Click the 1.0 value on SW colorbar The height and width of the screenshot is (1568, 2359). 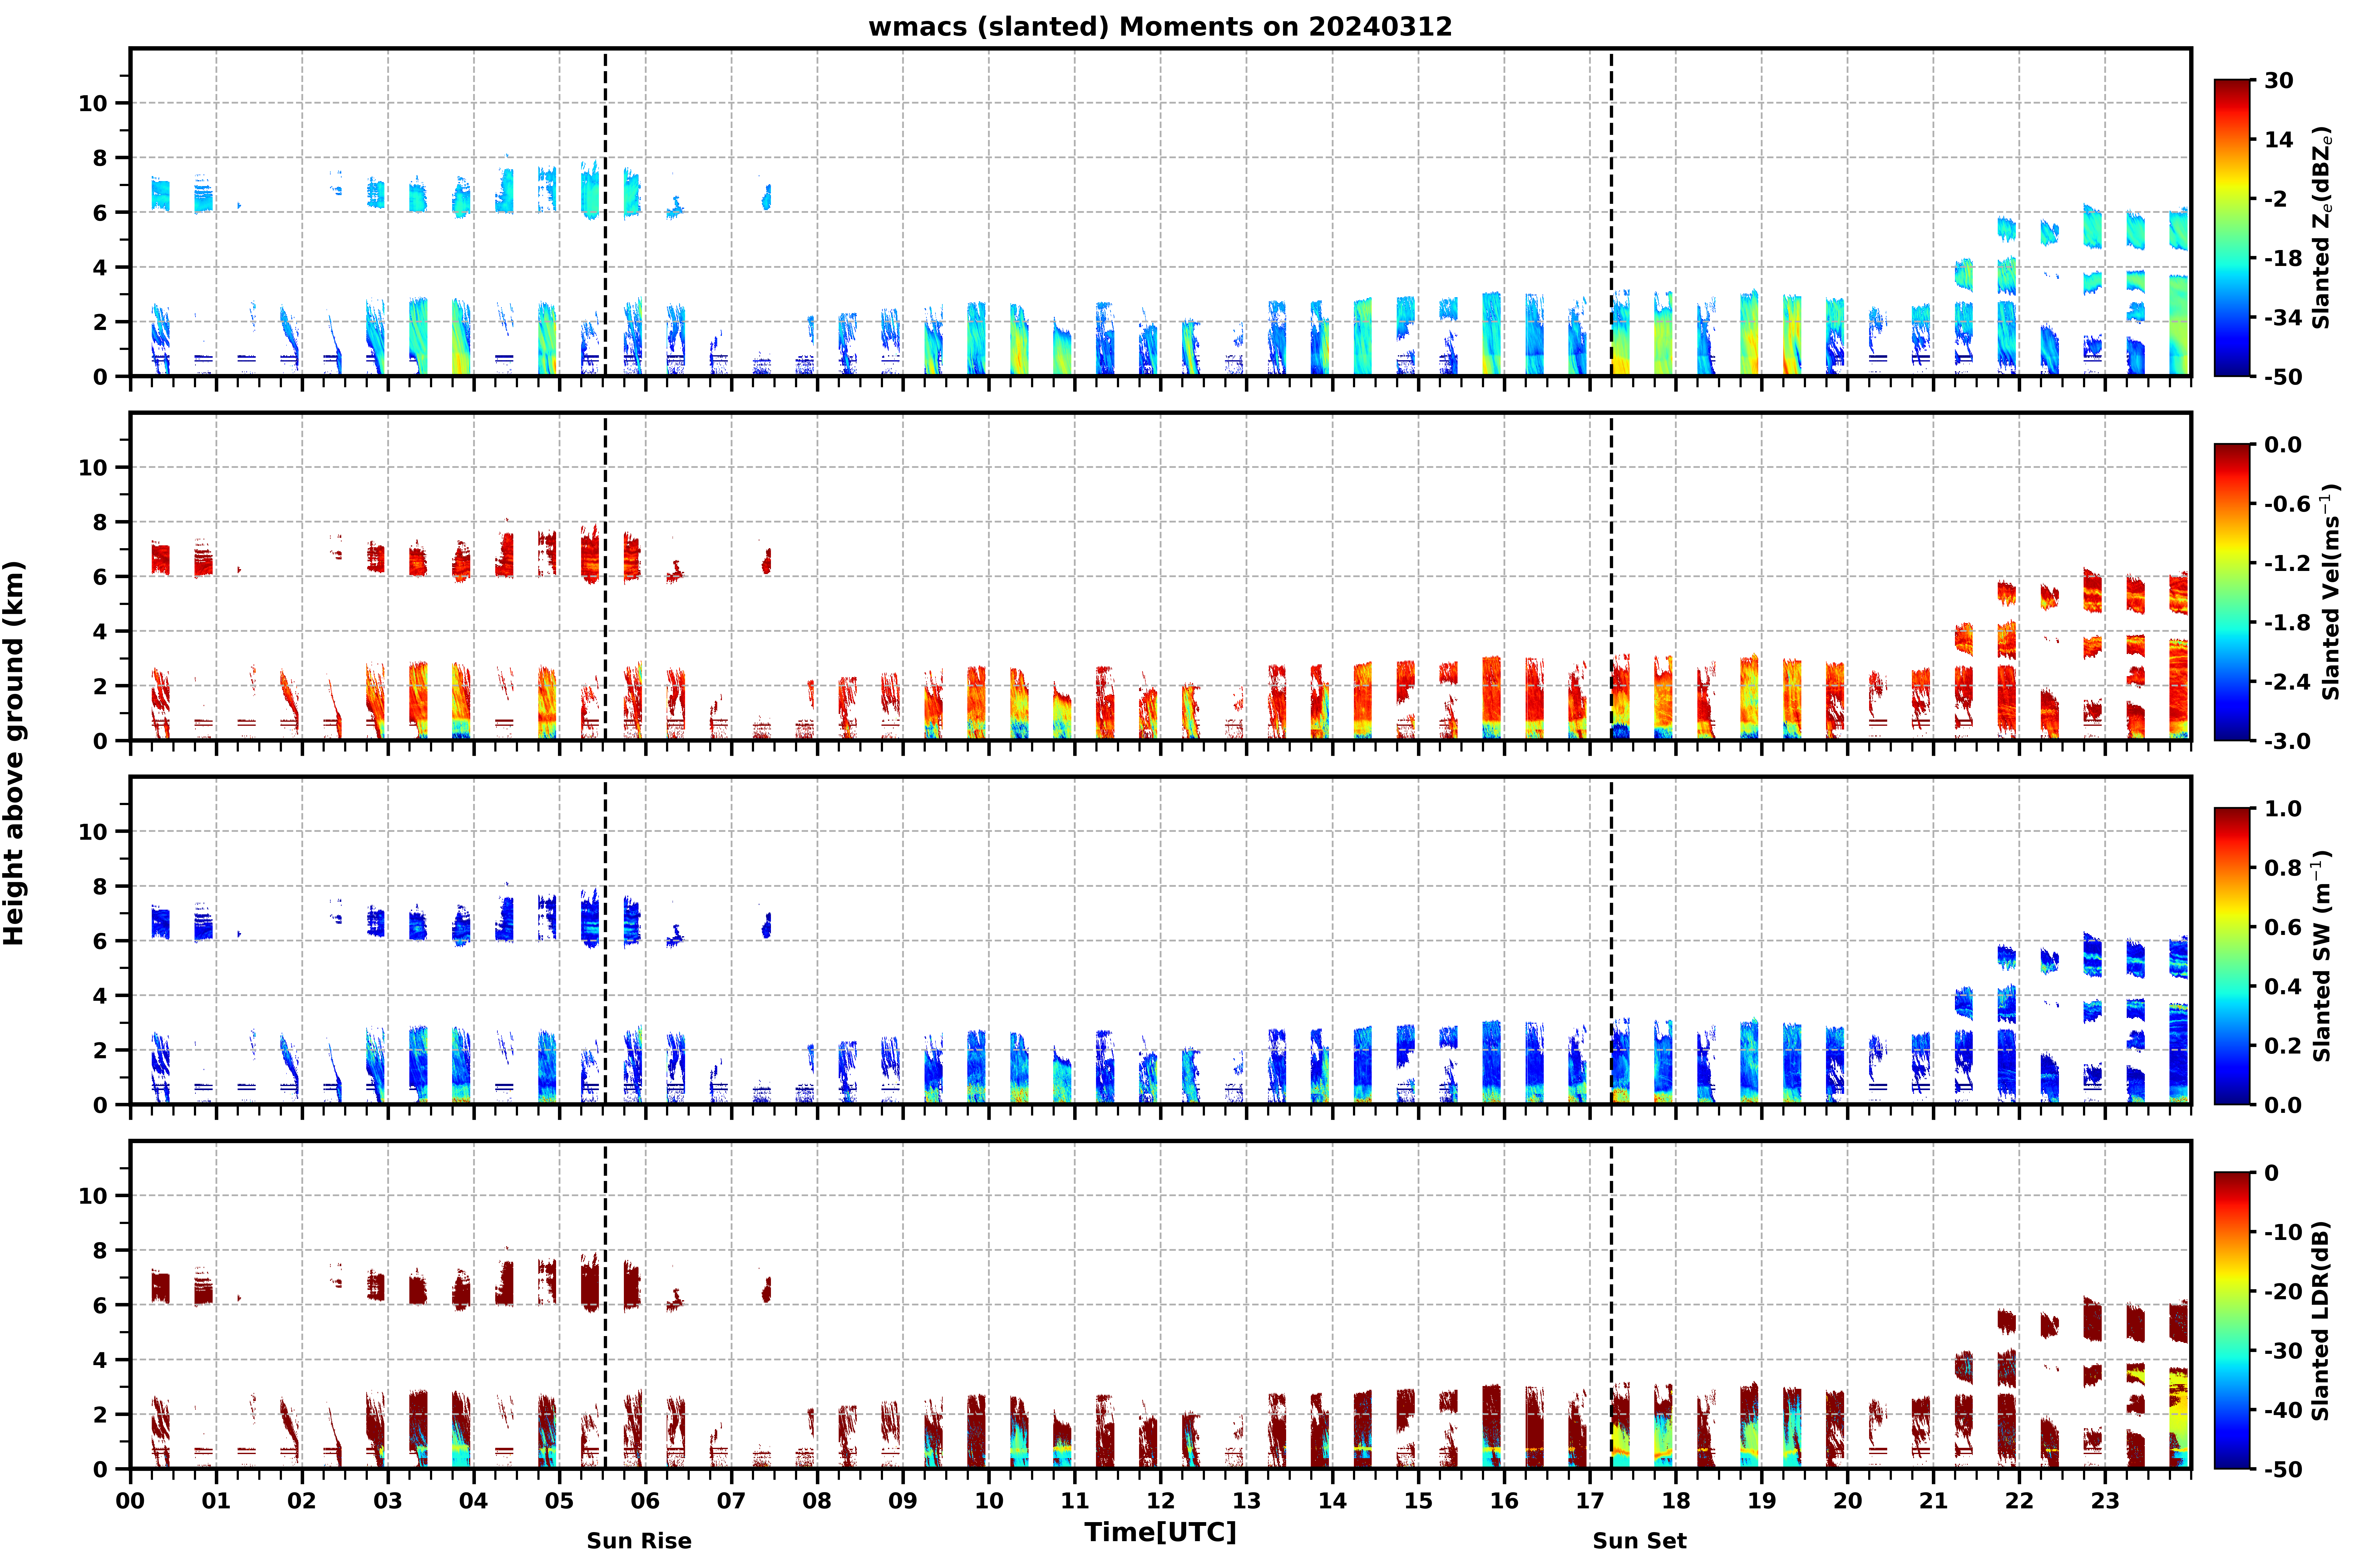(2283, 808)
